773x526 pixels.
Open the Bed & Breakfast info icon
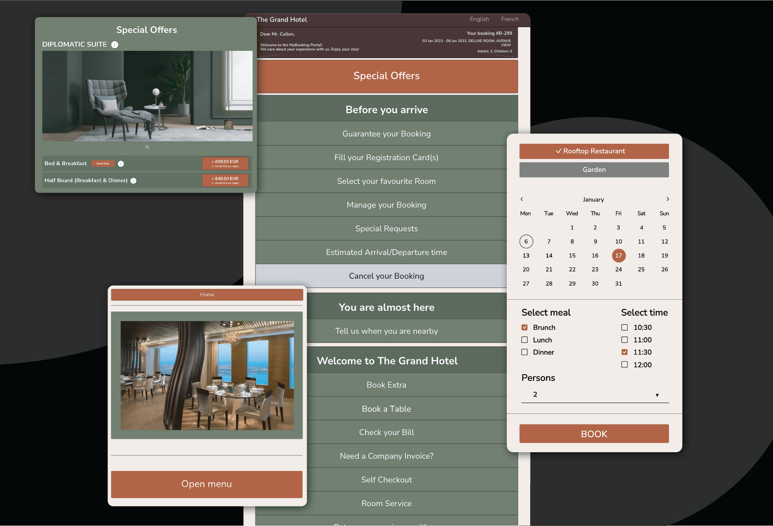pyautogui.click(x=121, y=164)
